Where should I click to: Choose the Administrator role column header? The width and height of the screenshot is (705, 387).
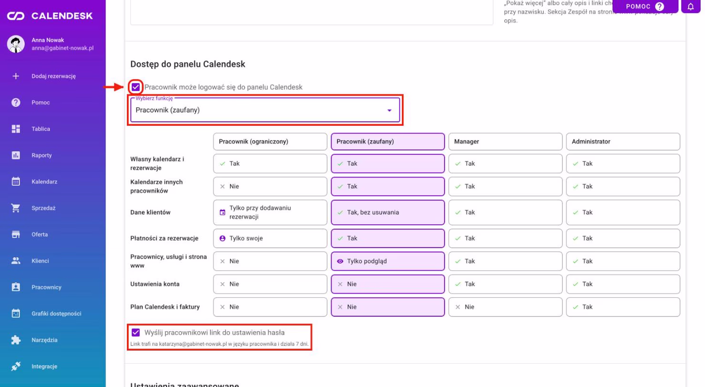click(x=623, y=142)
